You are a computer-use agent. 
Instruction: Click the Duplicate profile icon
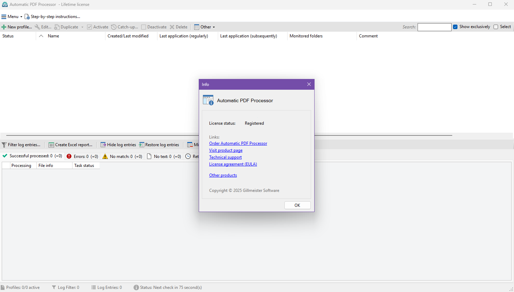click(x=57, y=27)
